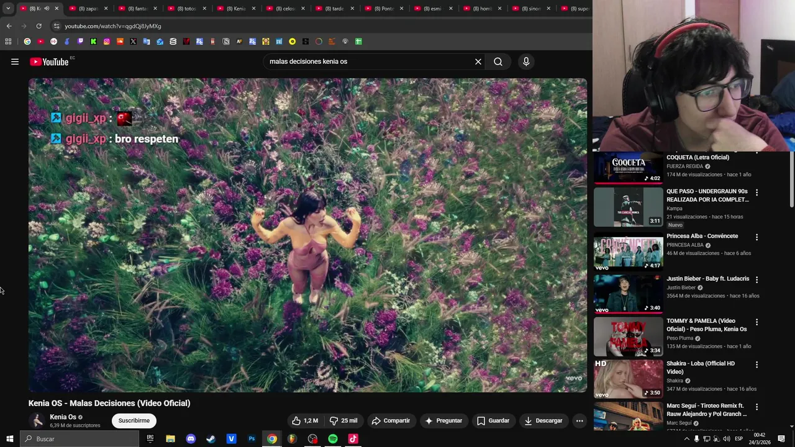Open options menu for TOMMY & PAMELA
The height and width of the screenshot is (447, 795).
[756, 322]
